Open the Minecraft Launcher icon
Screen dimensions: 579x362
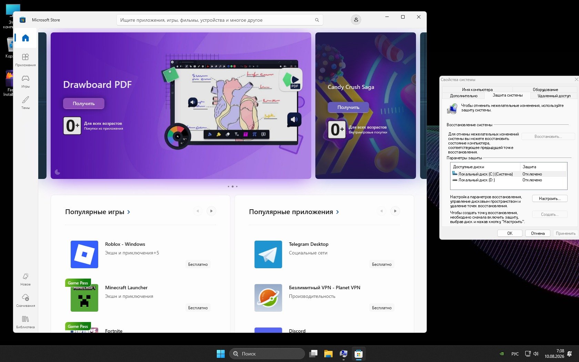[x=84, y=298]
